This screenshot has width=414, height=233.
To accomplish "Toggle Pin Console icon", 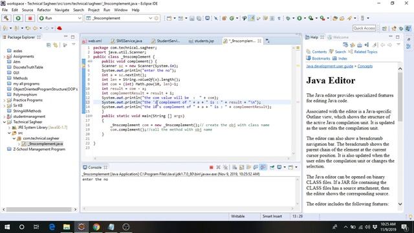I will (x=272, y=167).
